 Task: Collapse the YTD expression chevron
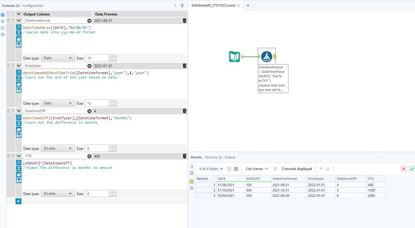pos(19,156)
